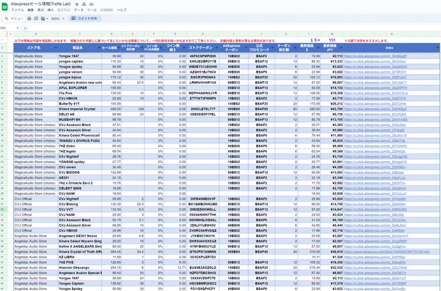This screenshot has width=441, height=291.
Task: Click the print icon in the toolbar
Action: point(29,19)
